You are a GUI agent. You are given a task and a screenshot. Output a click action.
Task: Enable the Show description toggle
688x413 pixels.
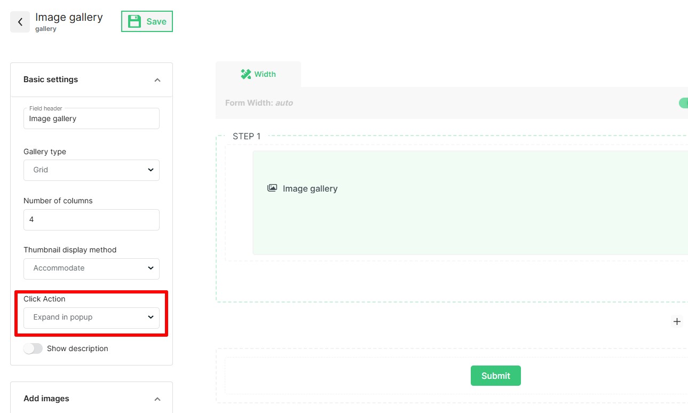click(33, 348)
